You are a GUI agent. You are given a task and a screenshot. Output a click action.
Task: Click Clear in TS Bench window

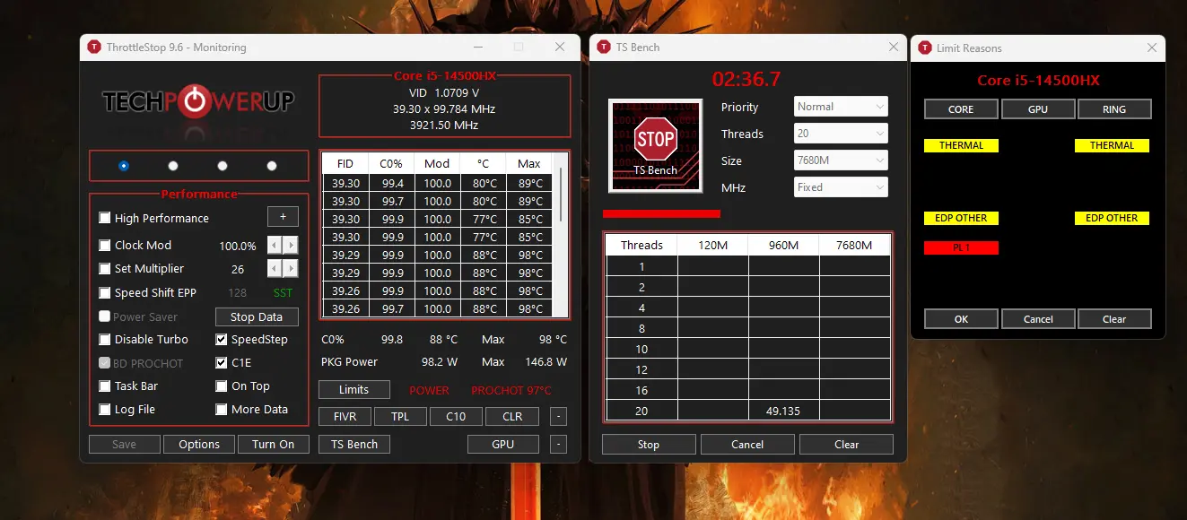coord(846,444)
